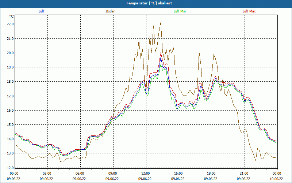292x183 pixels.
Task: Click the '22,0' y-axis value
Action: click(x=11, y=24)
